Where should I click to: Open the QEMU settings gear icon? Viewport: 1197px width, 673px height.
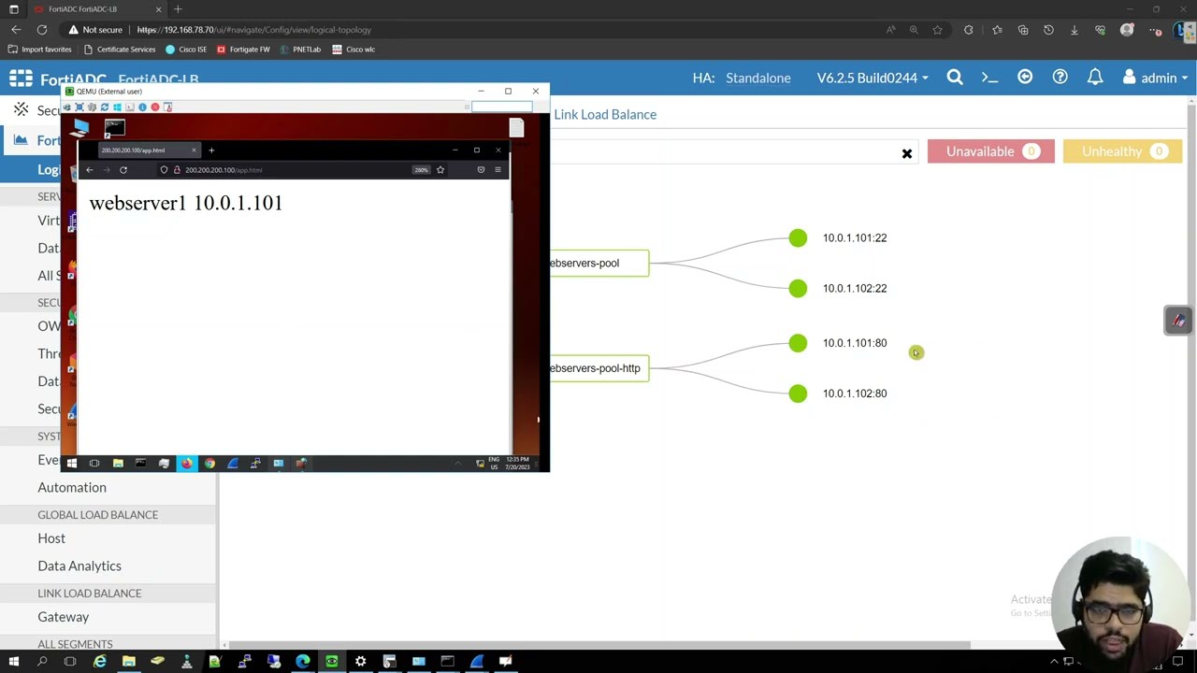(92, 107)
